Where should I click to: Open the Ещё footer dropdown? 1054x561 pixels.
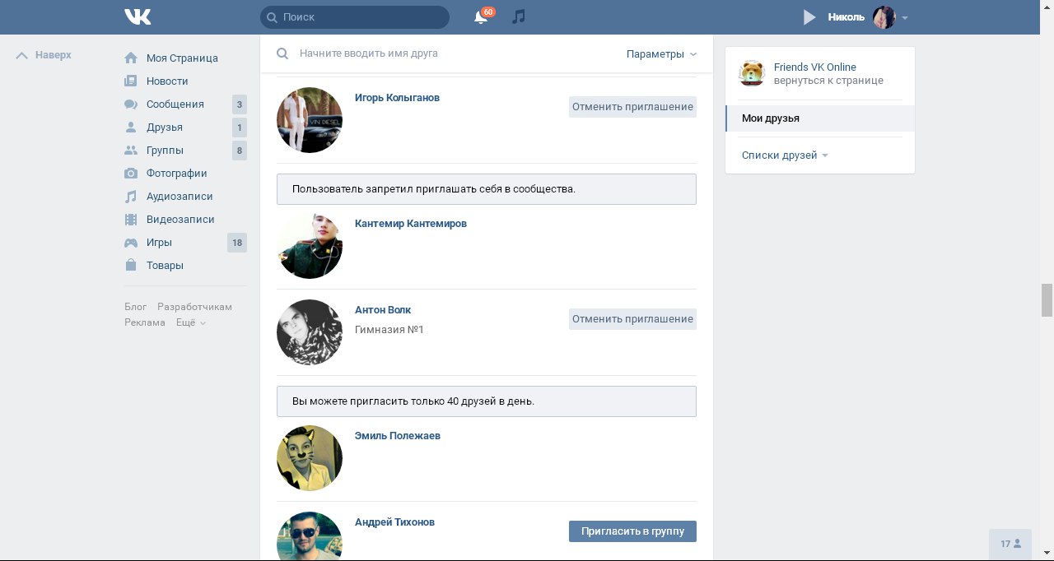(190, 322)
